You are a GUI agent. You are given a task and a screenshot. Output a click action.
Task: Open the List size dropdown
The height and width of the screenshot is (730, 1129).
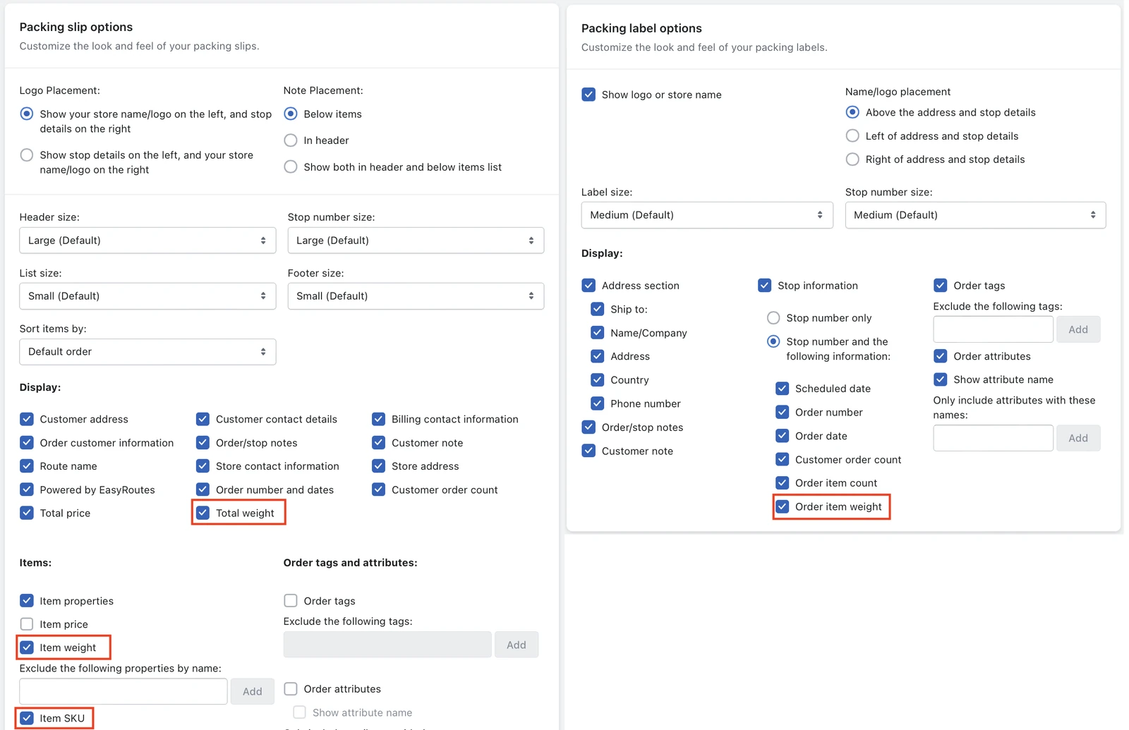tap(147, 296)
